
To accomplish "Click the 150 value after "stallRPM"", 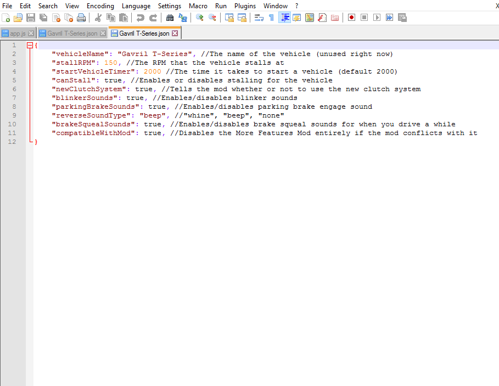I will (110, 63).
